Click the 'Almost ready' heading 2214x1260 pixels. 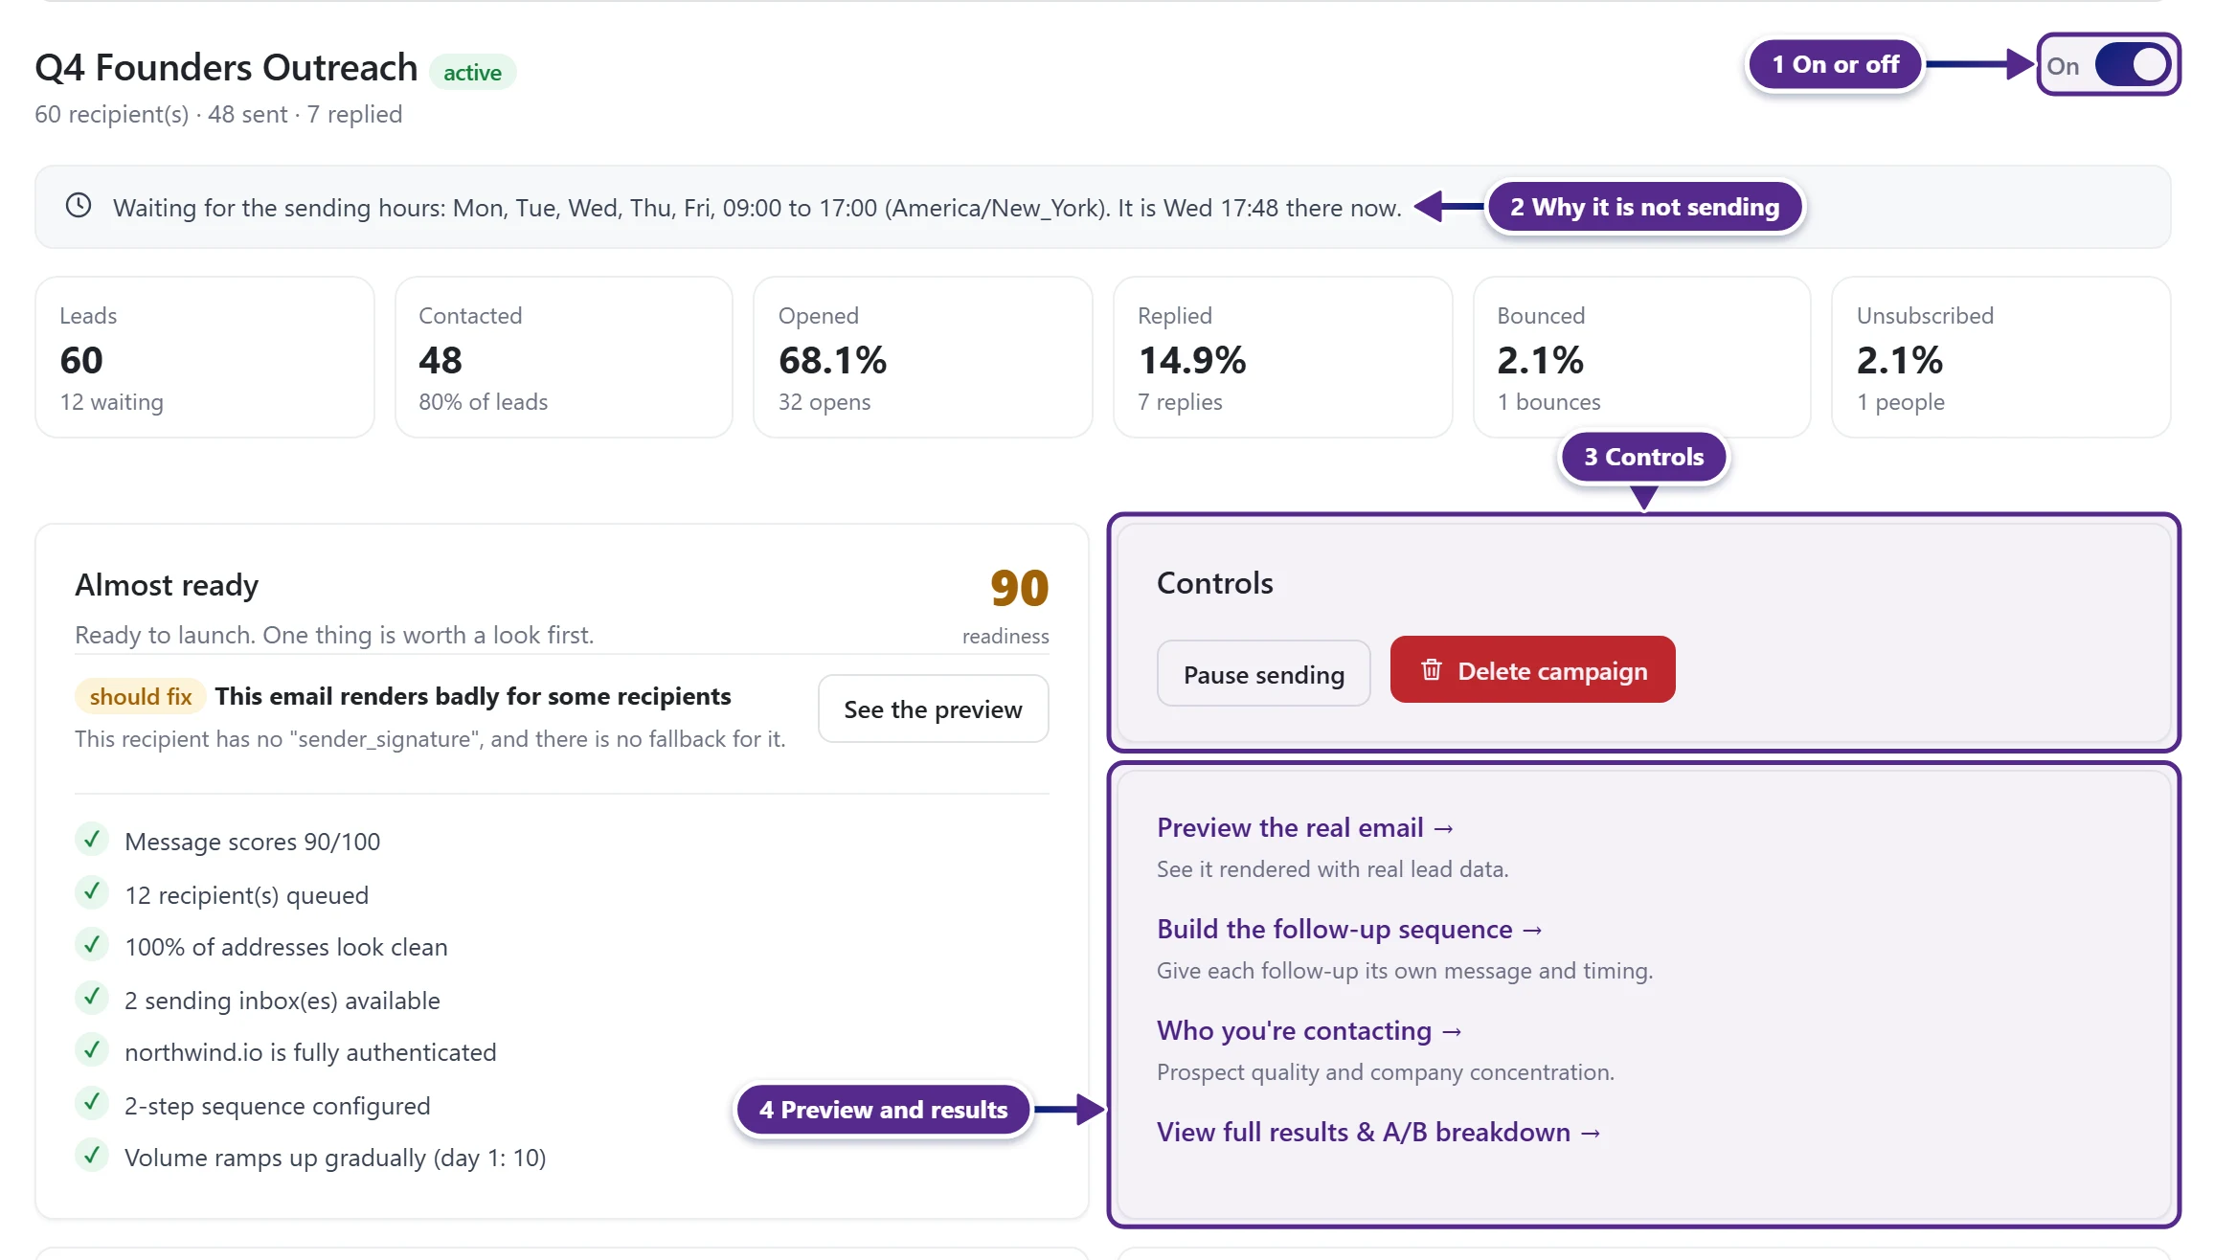coord(167,584)
